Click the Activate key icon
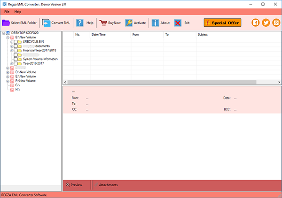 (x=129, y=23)
